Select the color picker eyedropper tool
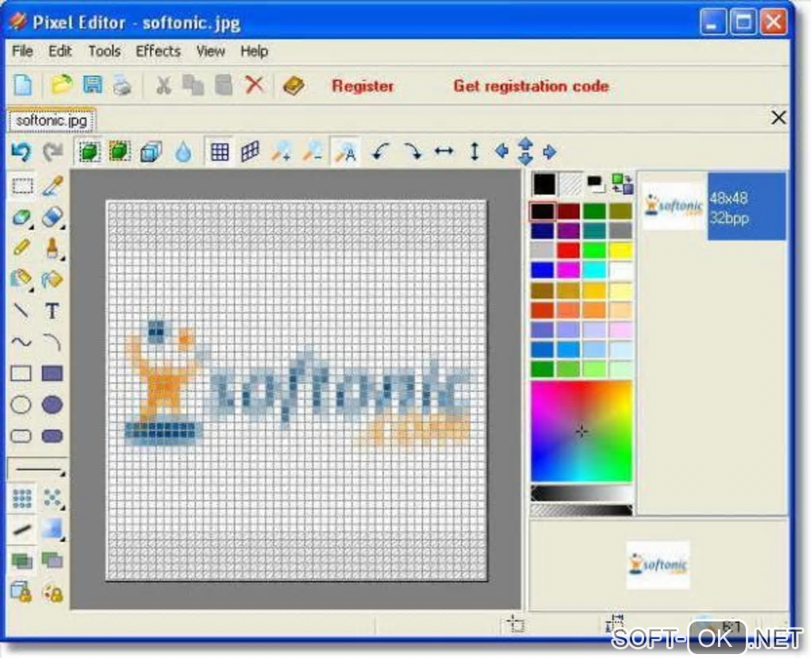This screenshot has width=811, height=658. point(52,186)
